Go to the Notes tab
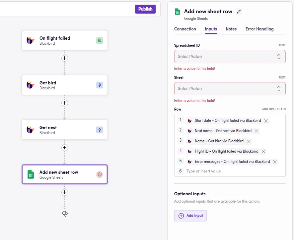Screen dimensions: 294x240 (231, 29)
